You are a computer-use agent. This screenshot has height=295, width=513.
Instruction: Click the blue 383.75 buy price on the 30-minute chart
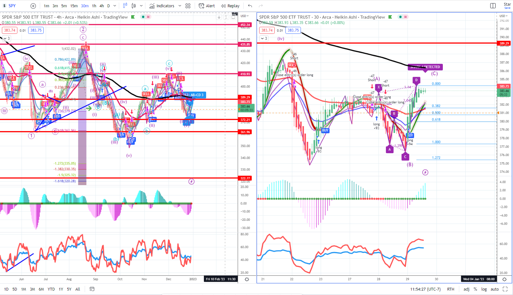293,30
